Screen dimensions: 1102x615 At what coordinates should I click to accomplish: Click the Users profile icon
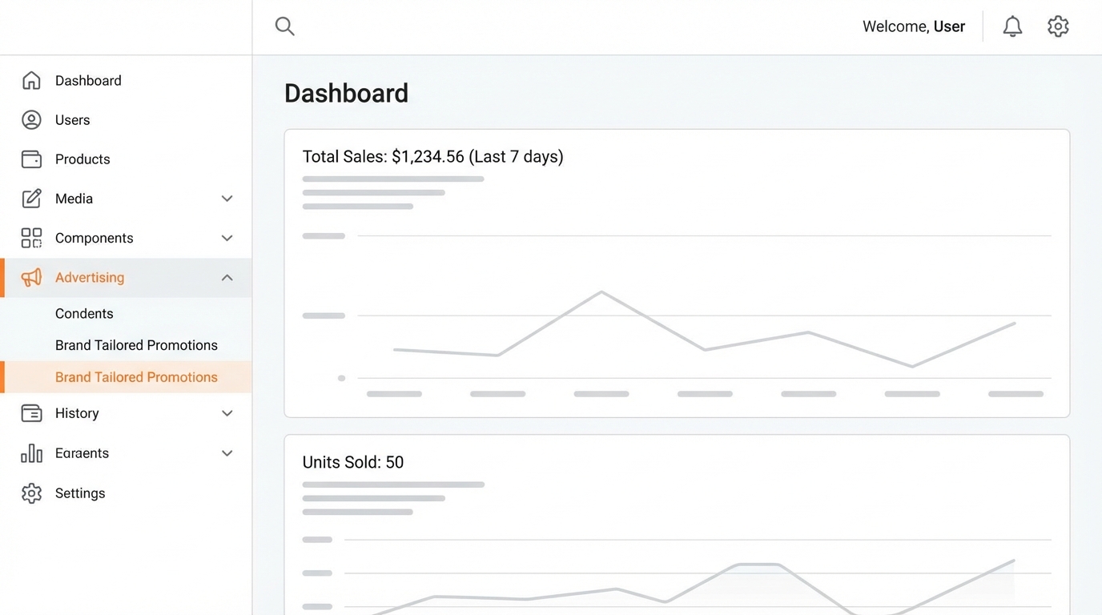click(x=31, y=119)
